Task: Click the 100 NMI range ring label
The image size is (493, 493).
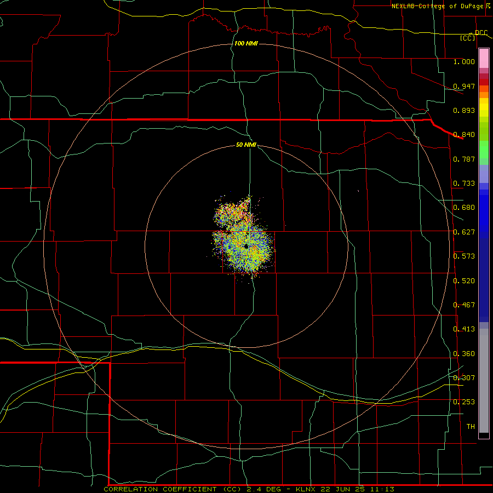Action: click(246, 43)
